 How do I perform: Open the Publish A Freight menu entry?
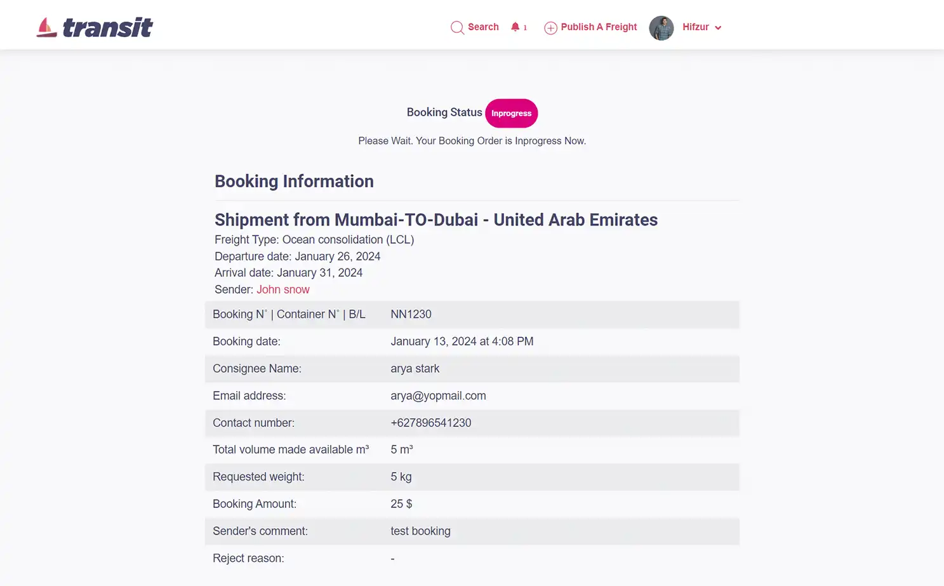(598, 27)
